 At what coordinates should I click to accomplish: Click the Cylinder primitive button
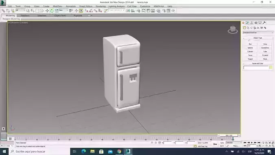(x=250, y=51)
